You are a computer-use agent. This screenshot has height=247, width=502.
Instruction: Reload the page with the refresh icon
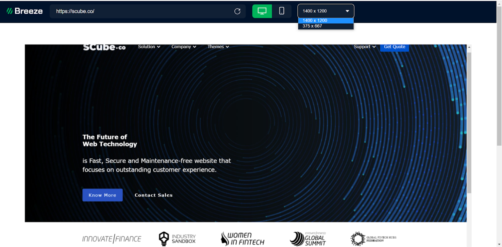[x=237, y=11]
